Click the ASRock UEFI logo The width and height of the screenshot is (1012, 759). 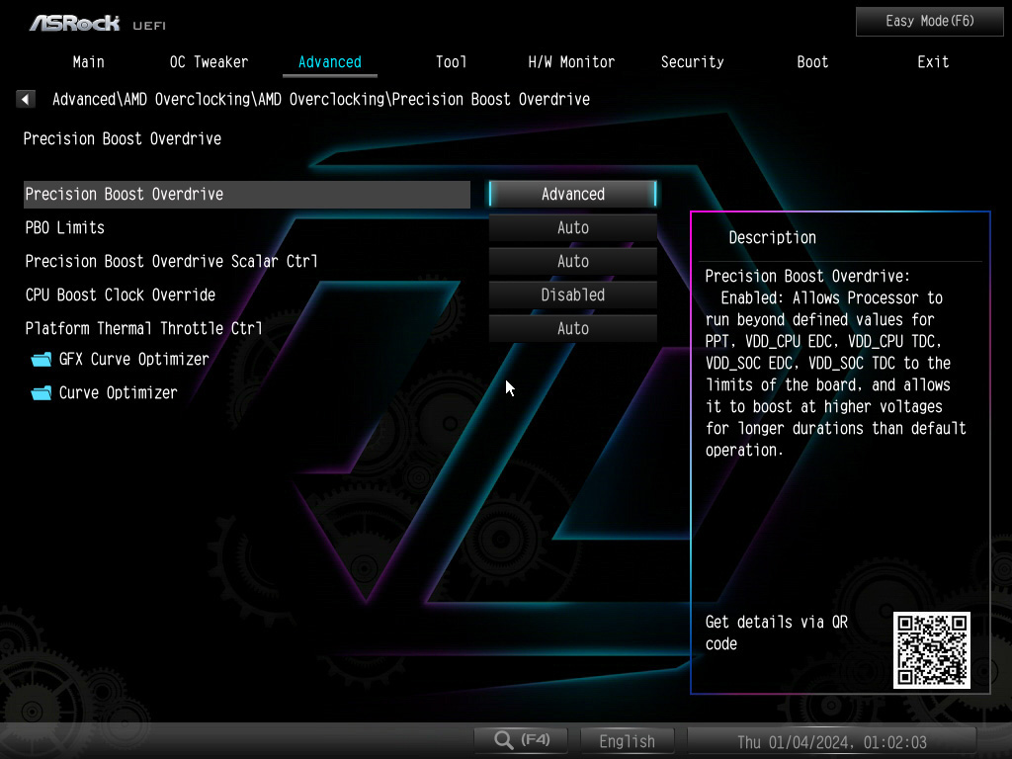[x=98, y=24]
